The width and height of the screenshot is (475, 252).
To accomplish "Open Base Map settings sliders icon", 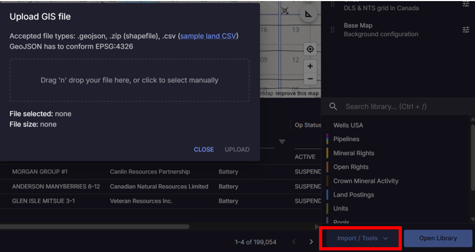I will (x=466, y=30).
